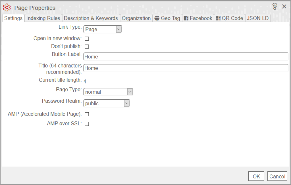Open the QR Code tab
Viewport: 291px width, 185px height.
coord(230,18)
